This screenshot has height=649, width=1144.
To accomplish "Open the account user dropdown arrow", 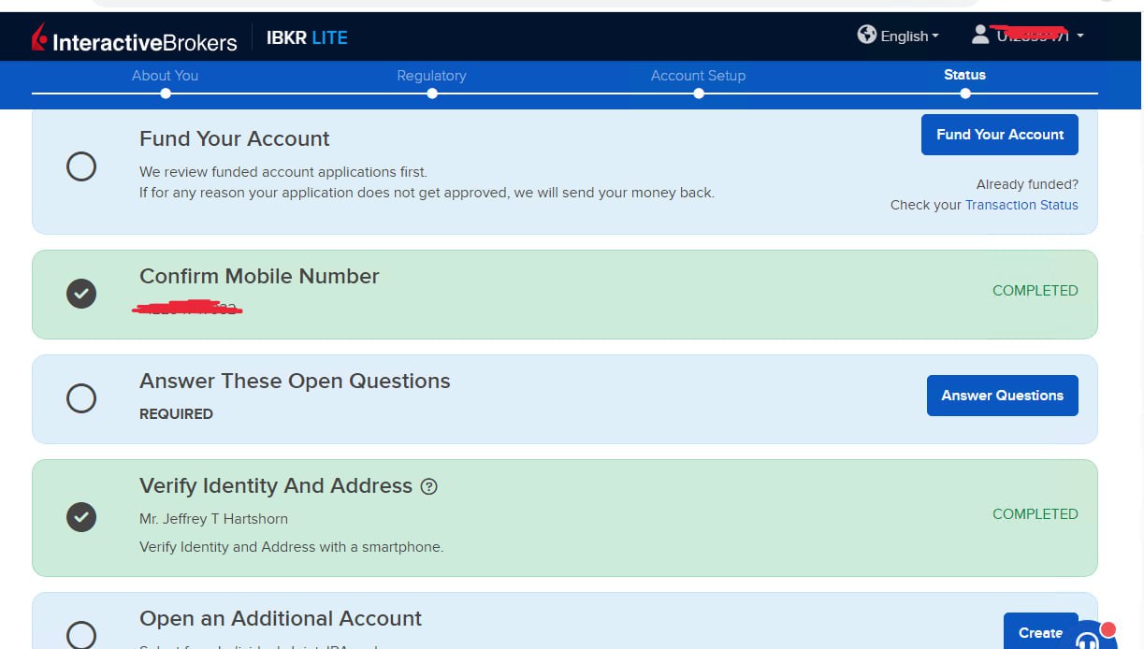I will (1080, 36).
